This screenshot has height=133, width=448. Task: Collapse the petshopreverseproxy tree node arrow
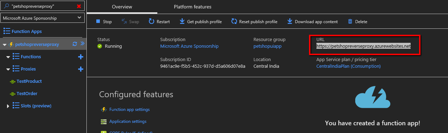[4, 45]
